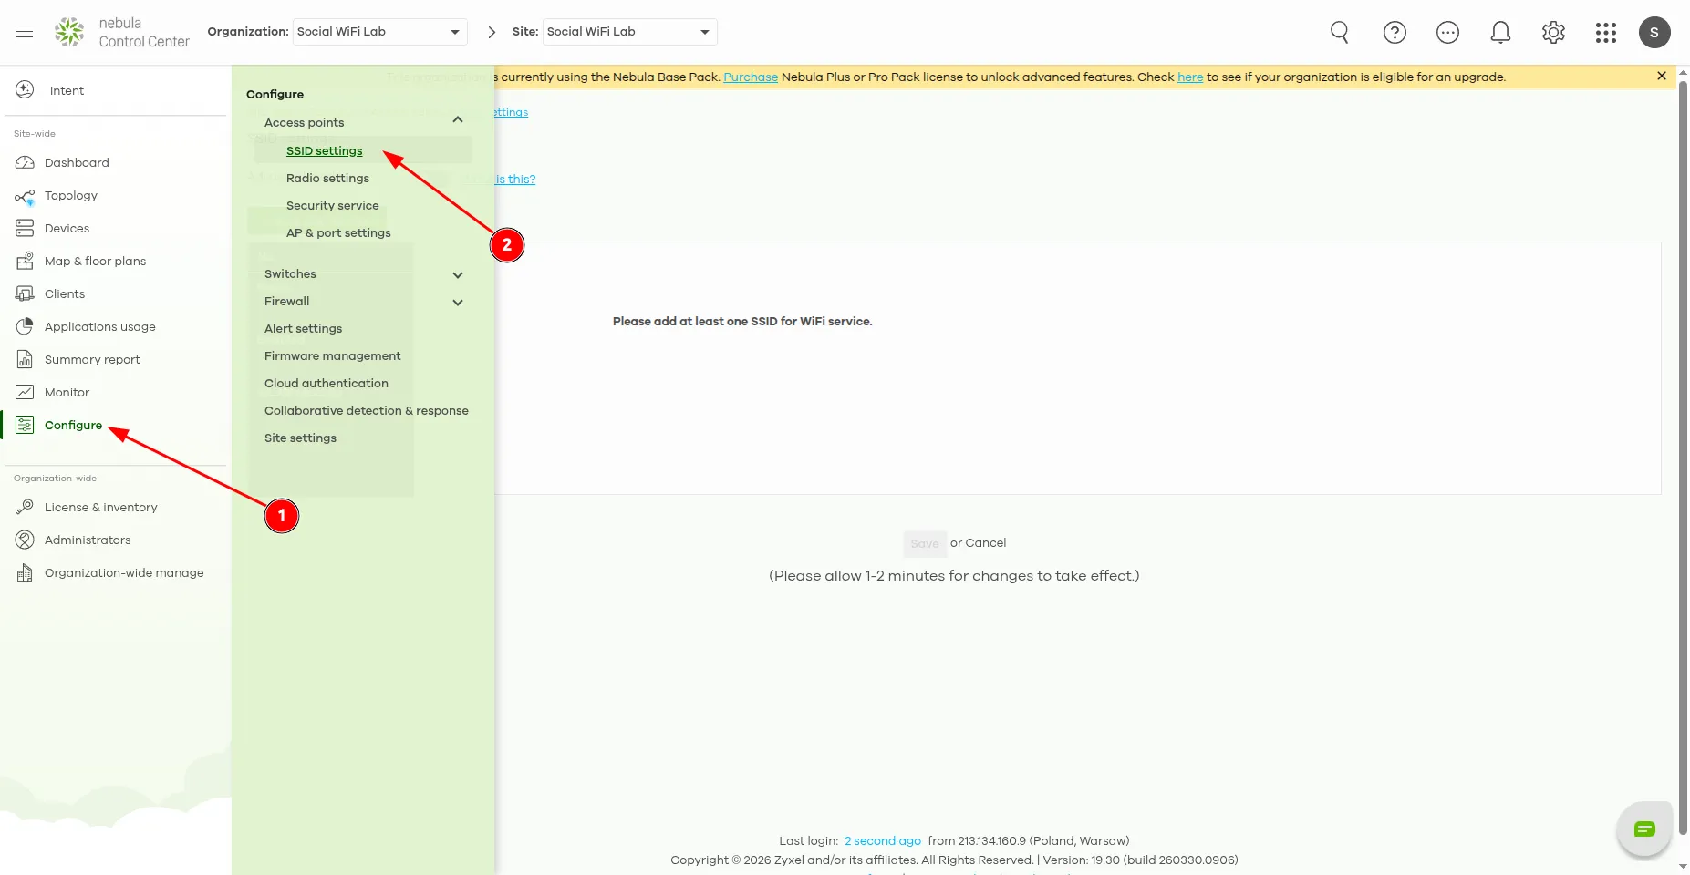
Task: Click the 'is this?' help link
Action: pyautogui.click(x=515, y=179)
